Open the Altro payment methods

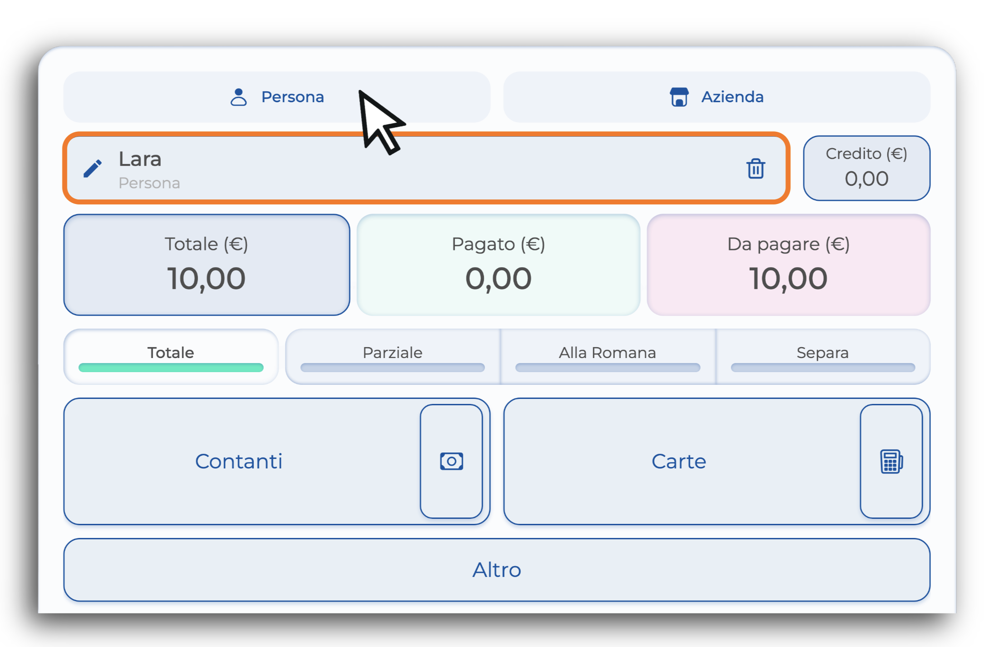click(x=497, y=570)
